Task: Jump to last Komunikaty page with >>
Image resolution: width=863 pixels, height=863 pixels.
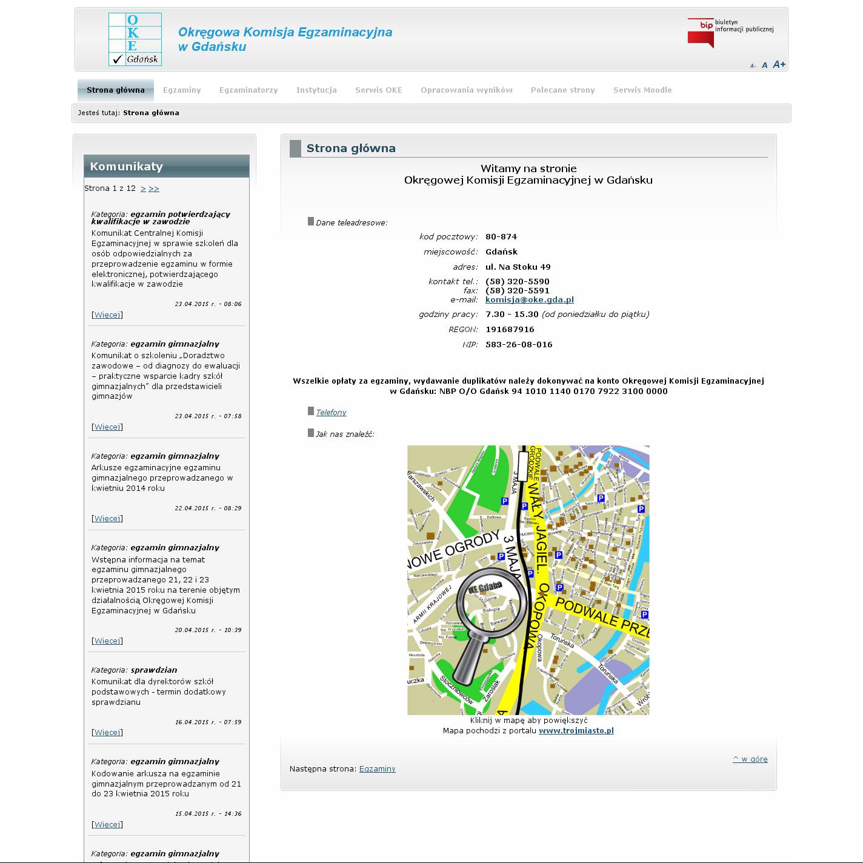Action: [x=154, y=188]
